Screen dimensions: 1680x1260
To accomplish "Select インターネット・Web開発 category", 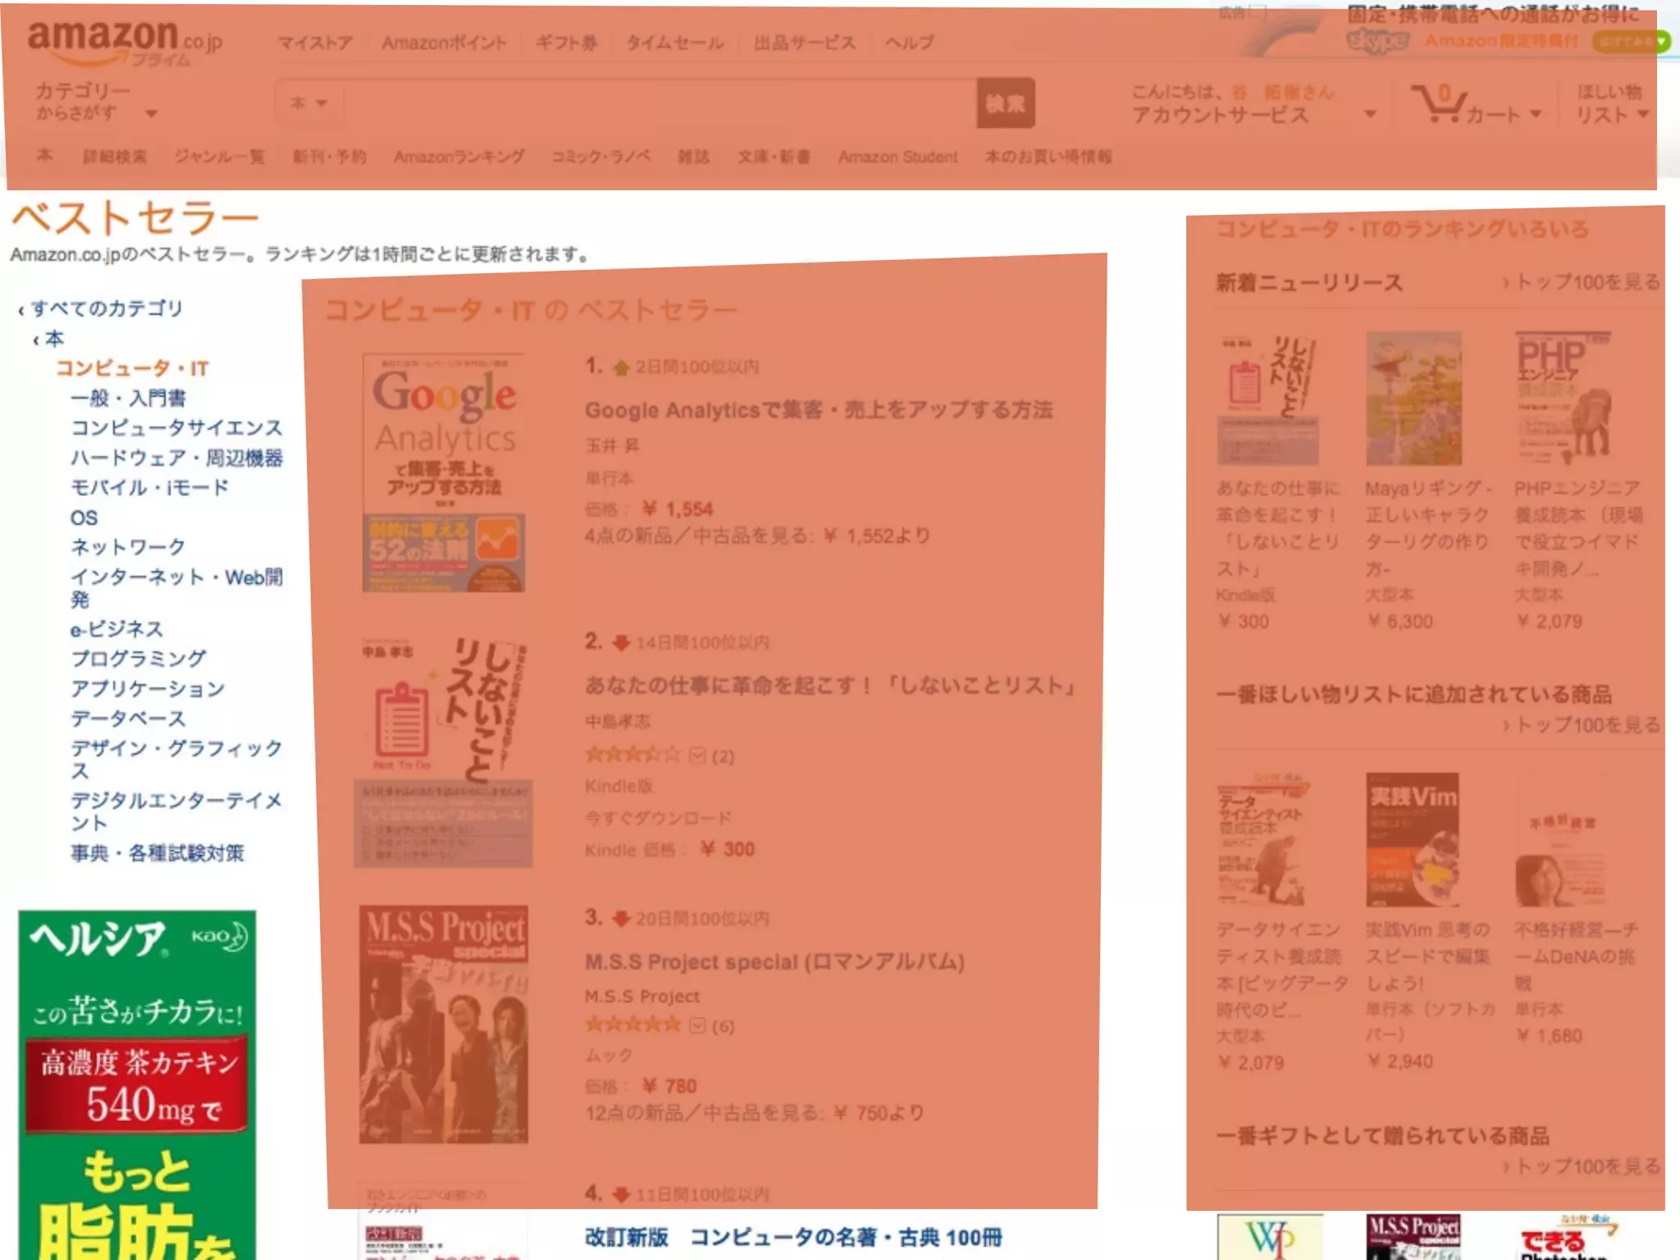I will pyautogui.click(x=176, y=587).
